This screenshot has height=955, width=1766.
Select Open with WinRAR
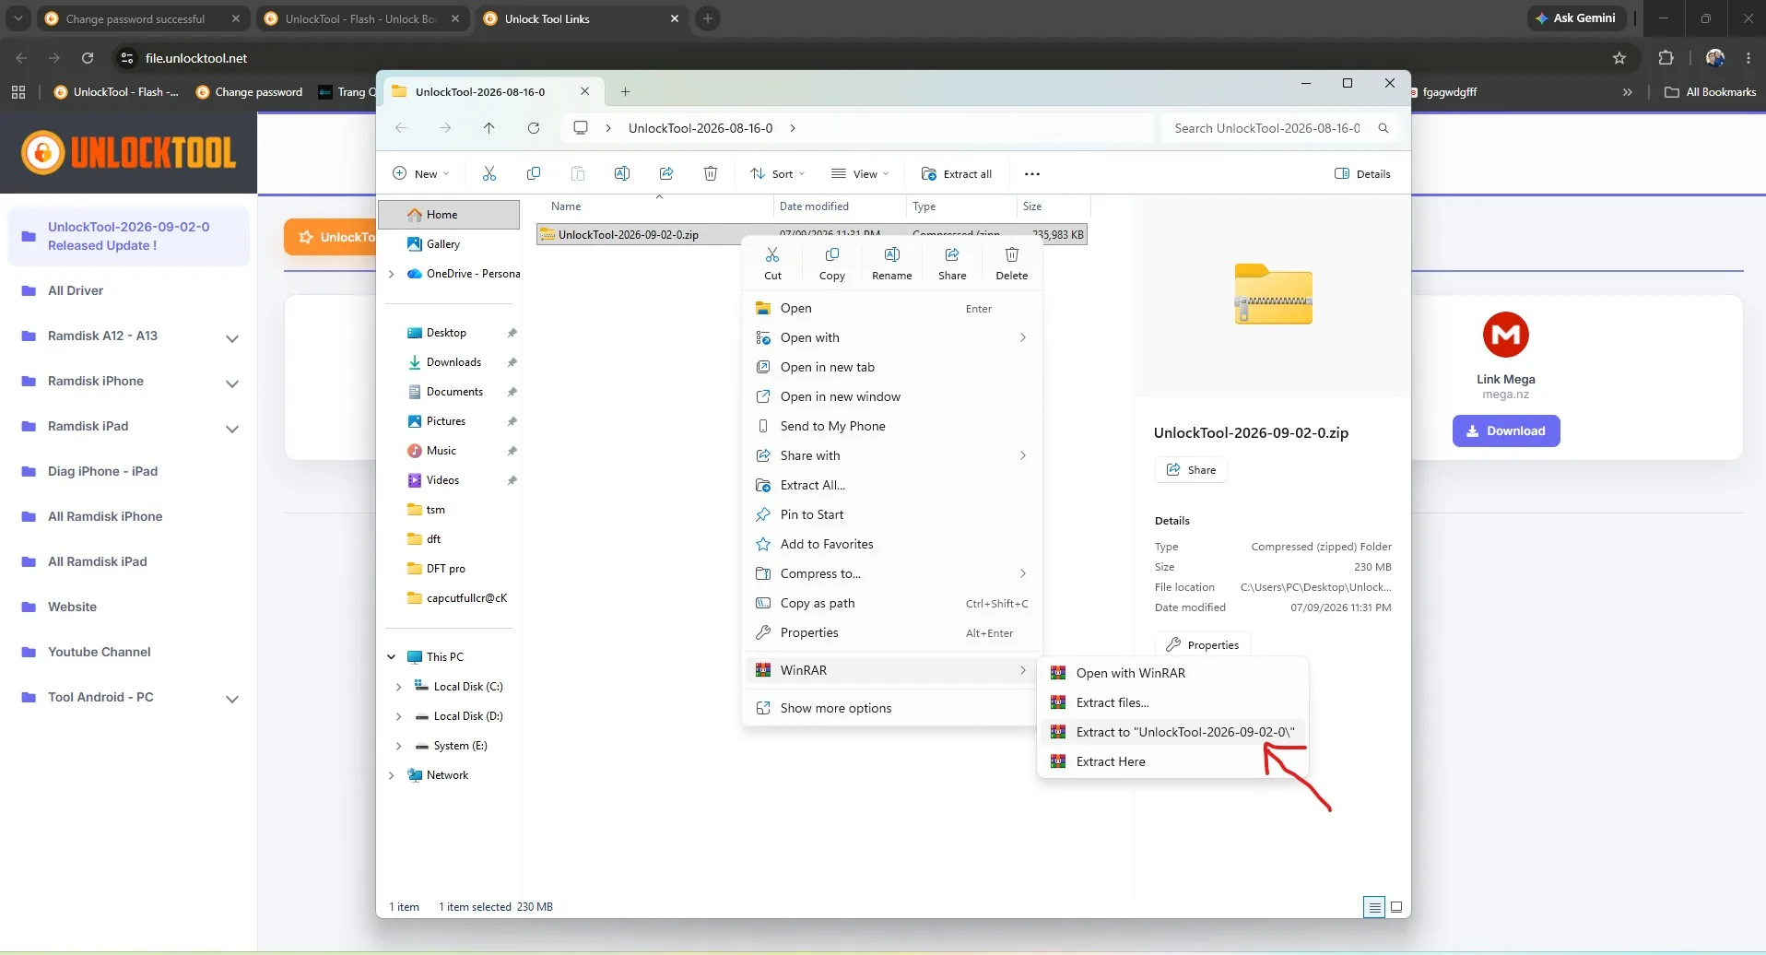1172,673
